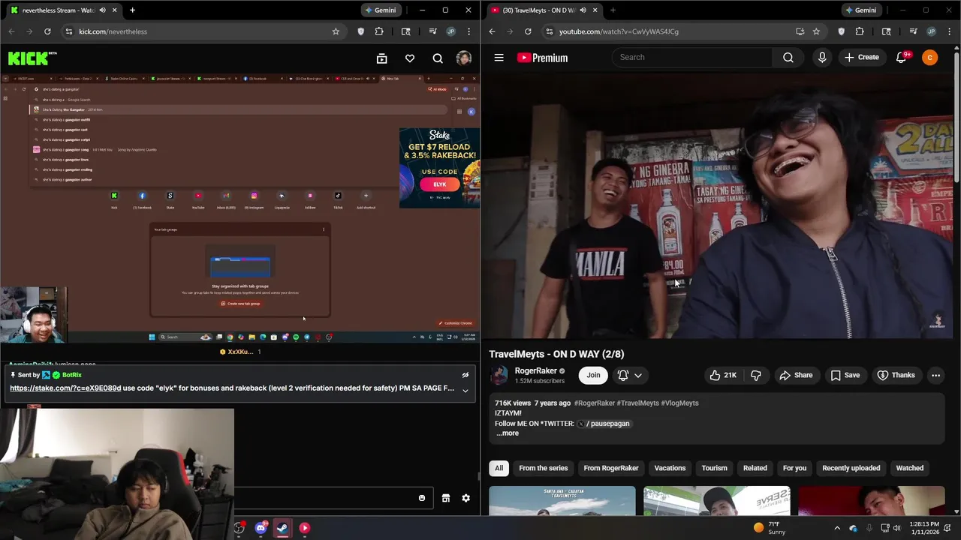Share the TravelMeyts video

(x=796, y=375)
